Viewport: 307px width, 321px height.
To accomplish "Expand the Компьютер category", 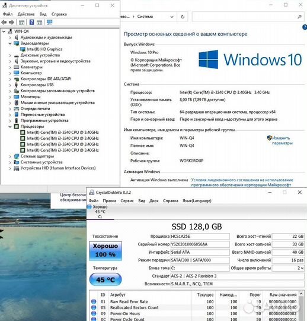I will (x=10, y=73).
